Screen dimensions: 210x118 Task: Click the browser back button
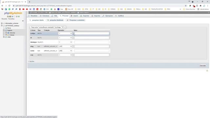[2, 6]
